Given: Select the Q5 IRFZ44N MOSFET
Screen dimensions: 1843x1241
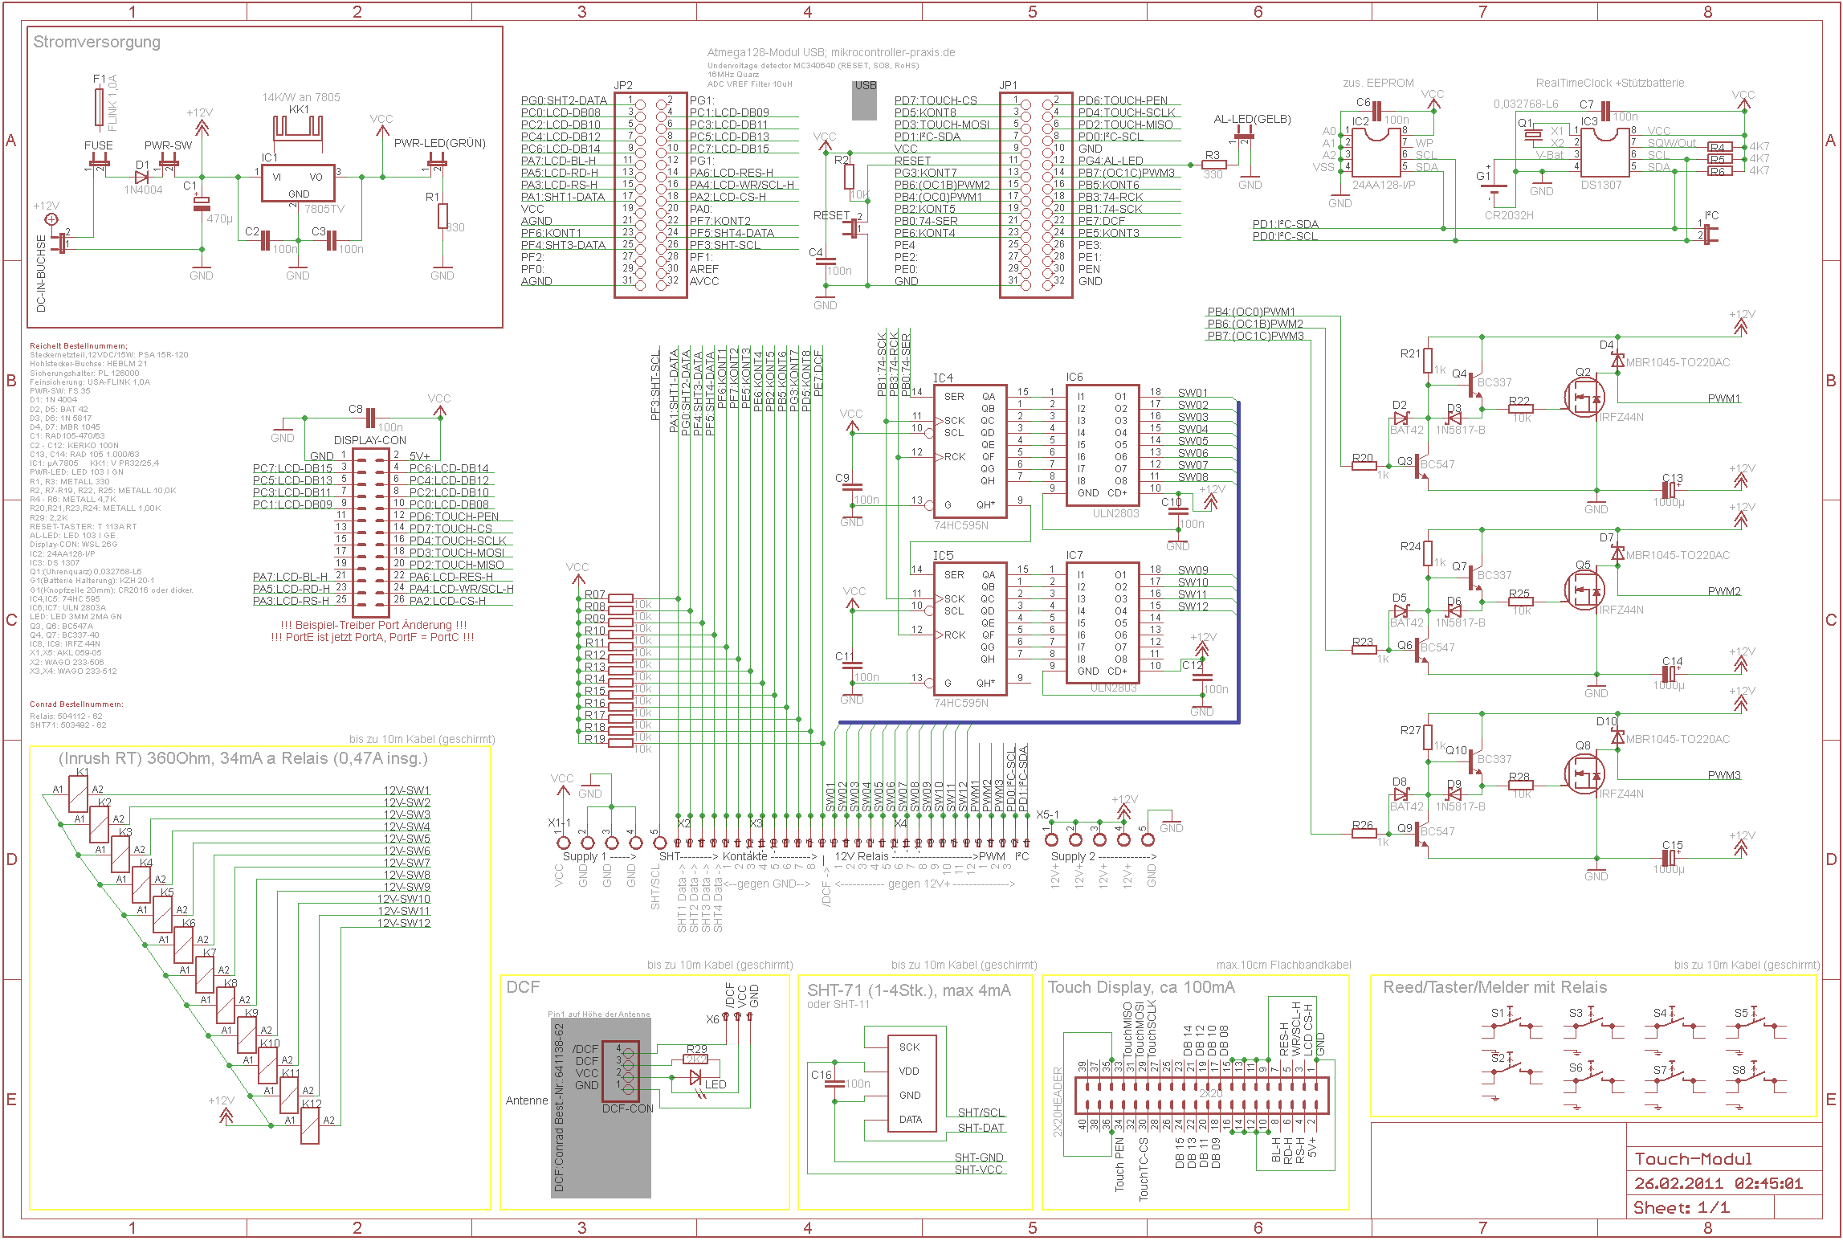Looking at the screenshot, I should tap(1584, 590).
